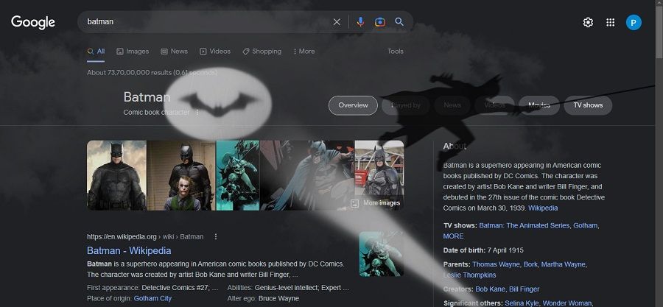Open options dots beside Comic book character
Image resolution: width=663 pixels, height=307 pixels.
point(197,113)
